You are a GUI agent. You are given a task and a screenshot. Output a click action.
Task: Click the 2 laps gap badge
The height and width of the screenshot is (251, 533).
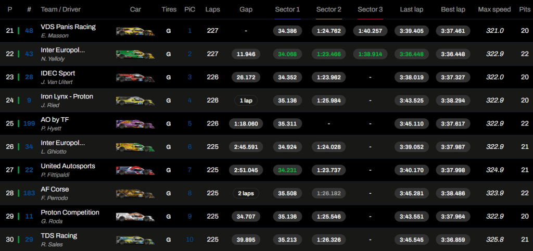246,193
